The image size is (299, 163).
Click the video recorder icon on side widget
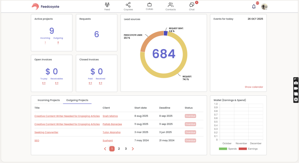point(296,88)
